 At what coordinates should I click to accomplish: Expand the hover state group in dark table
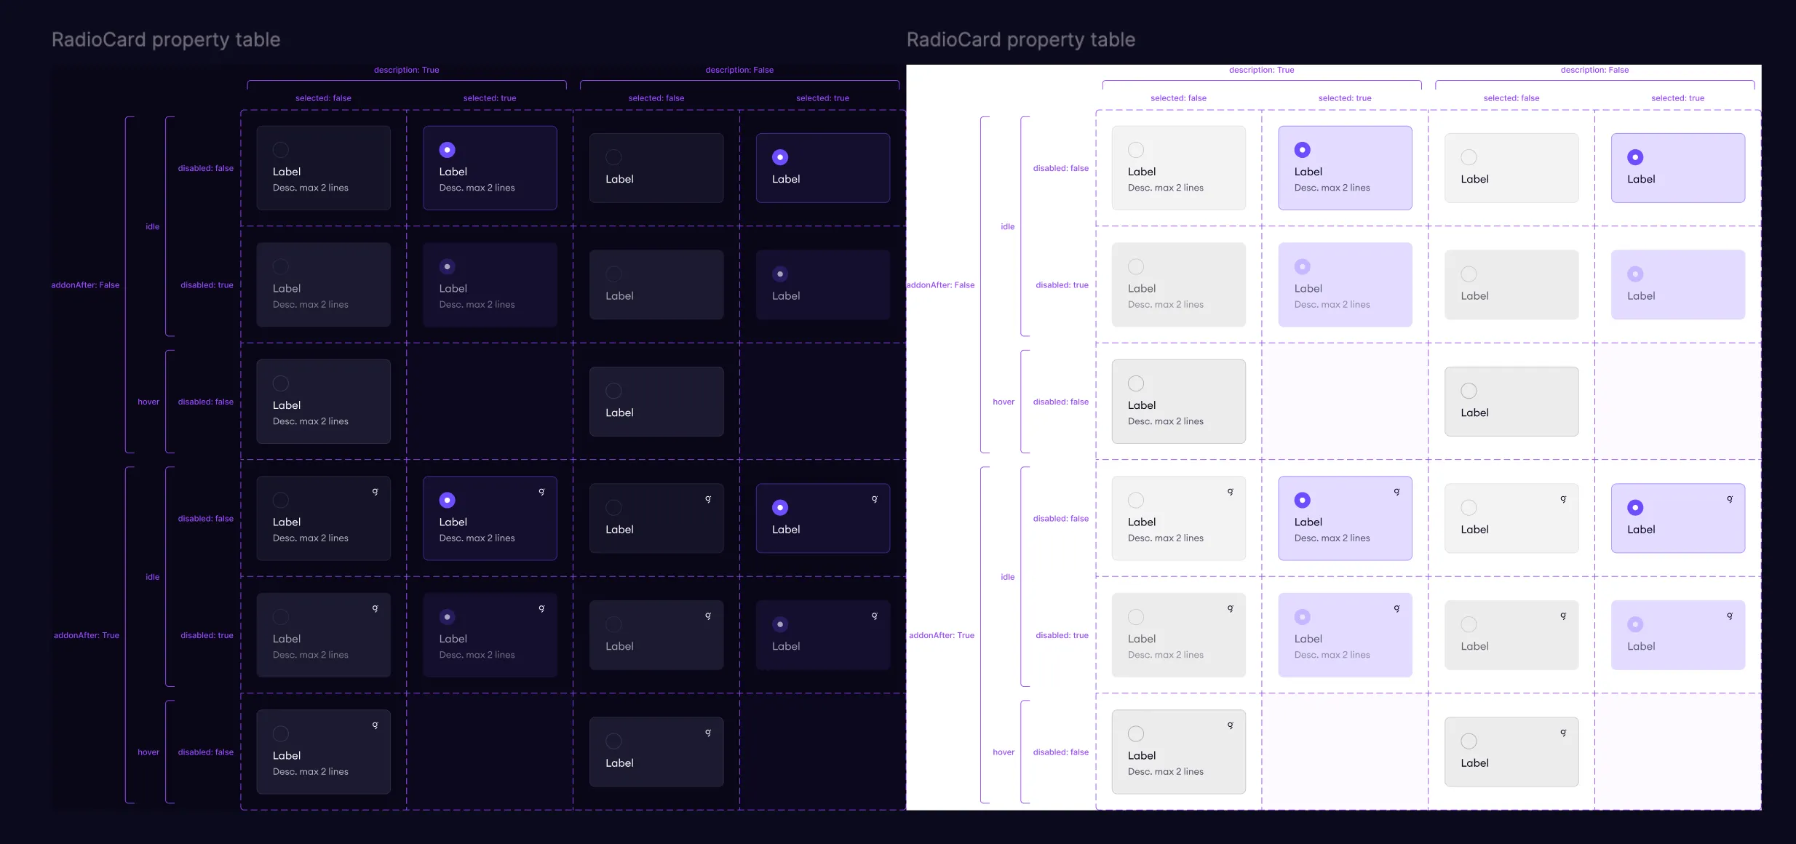click(x=148, y=401)
